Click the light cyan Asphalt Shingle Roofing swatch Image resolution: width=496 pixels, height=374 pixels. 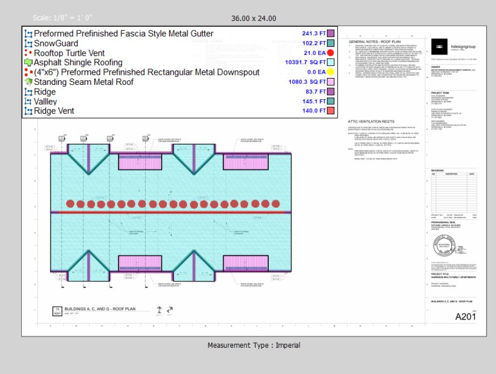tap(330, 63)
